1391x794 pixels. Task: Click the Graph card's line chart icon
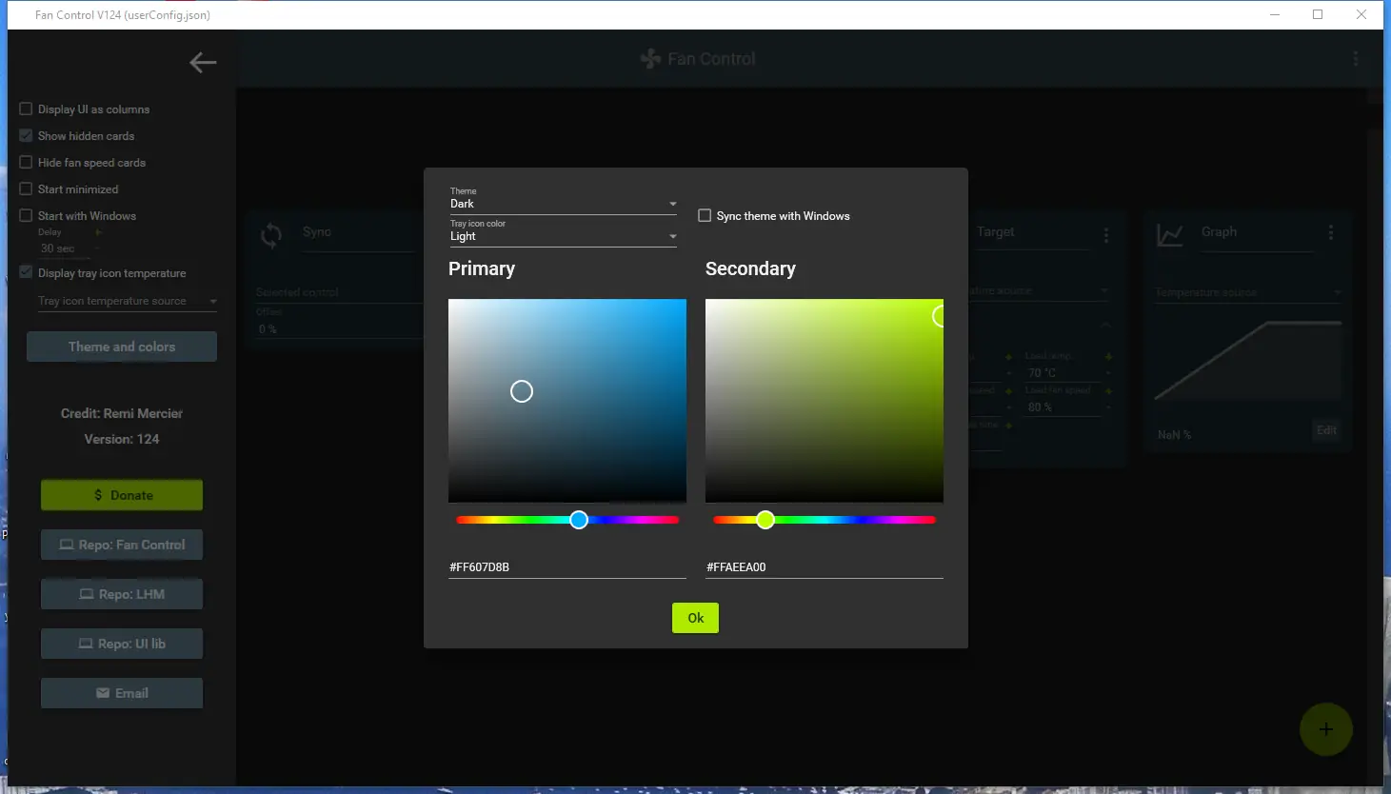click(x=1170, y=234)
